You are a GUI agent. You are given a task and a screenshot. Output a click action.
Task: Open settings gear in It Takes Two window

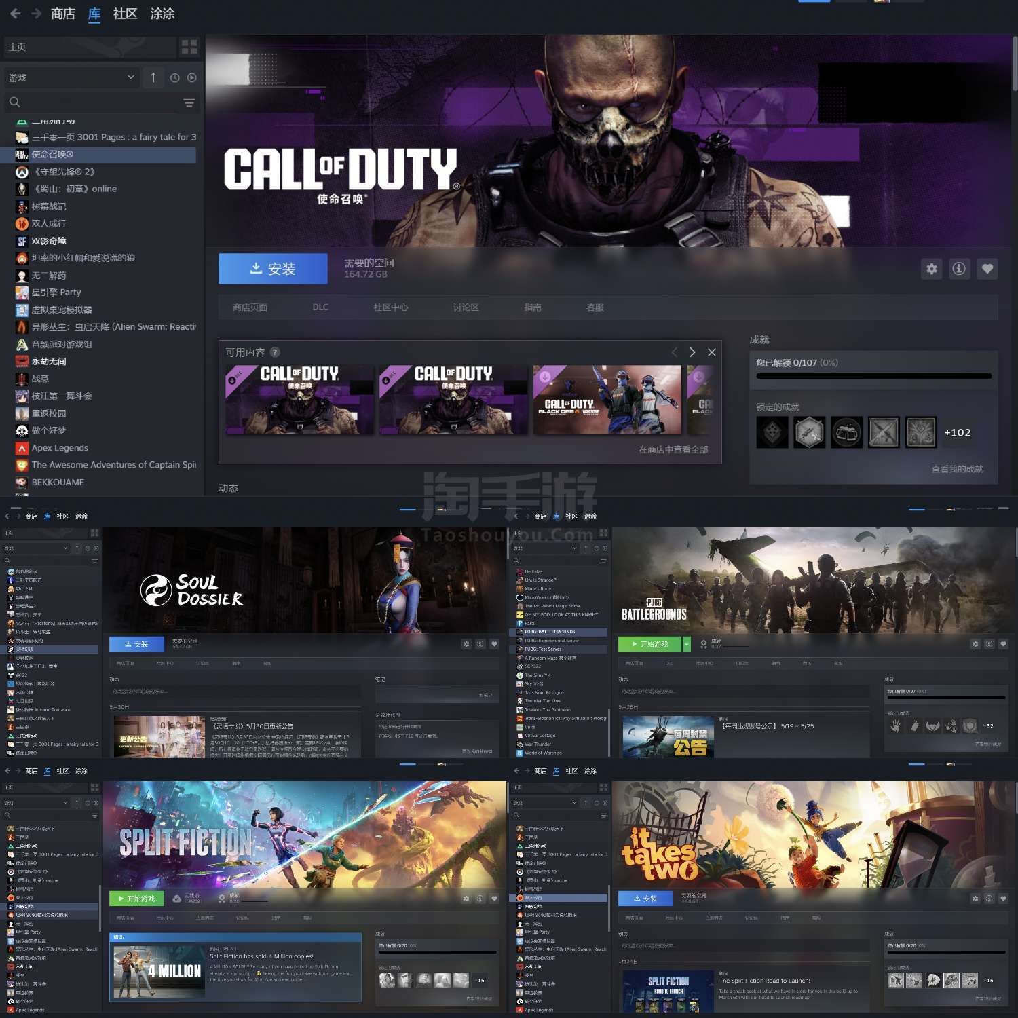(975, 899)
